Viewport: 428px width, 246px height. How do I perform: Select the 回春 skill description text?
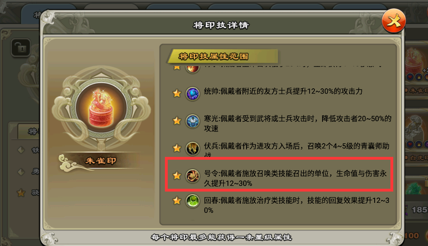pyautogui.click(x=297, y=205)
